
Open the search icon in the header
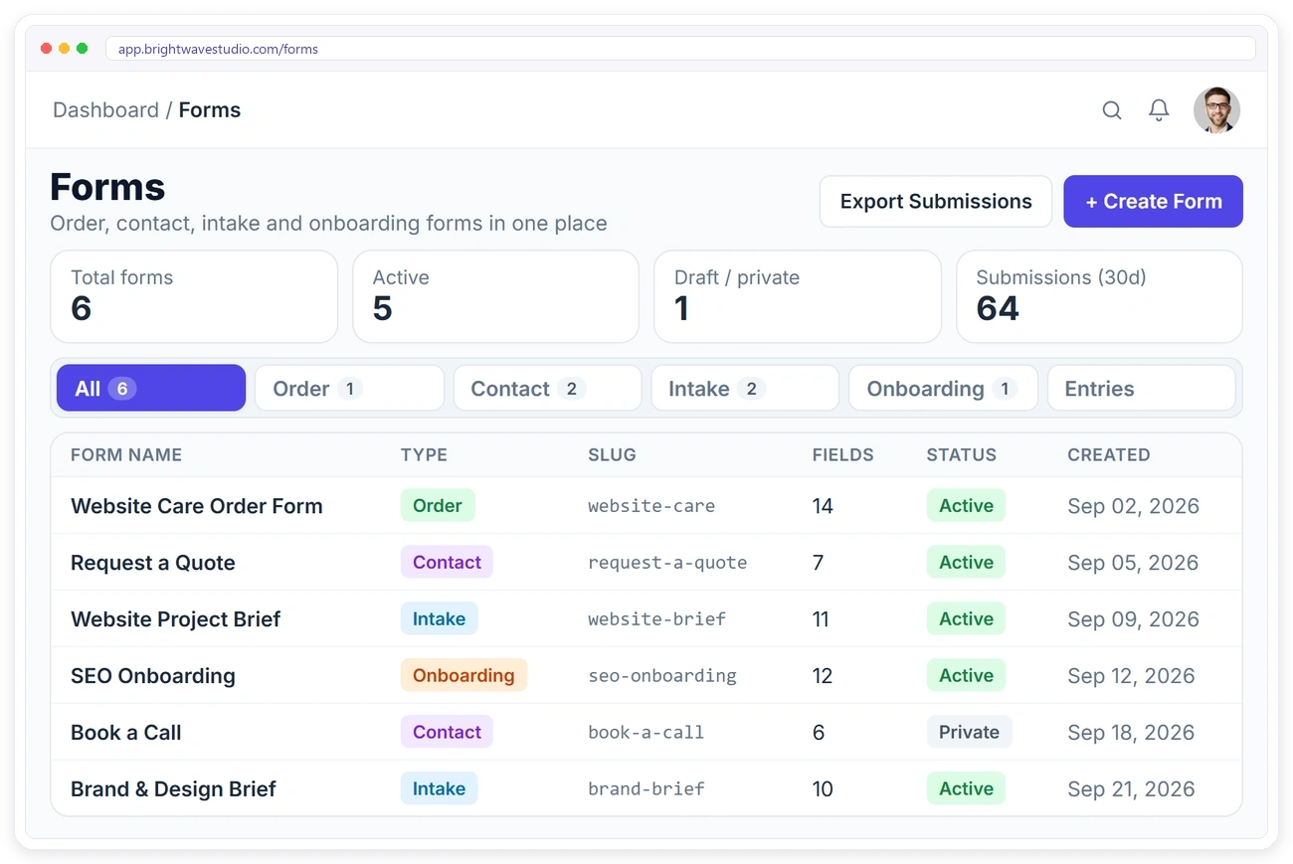1112,110
